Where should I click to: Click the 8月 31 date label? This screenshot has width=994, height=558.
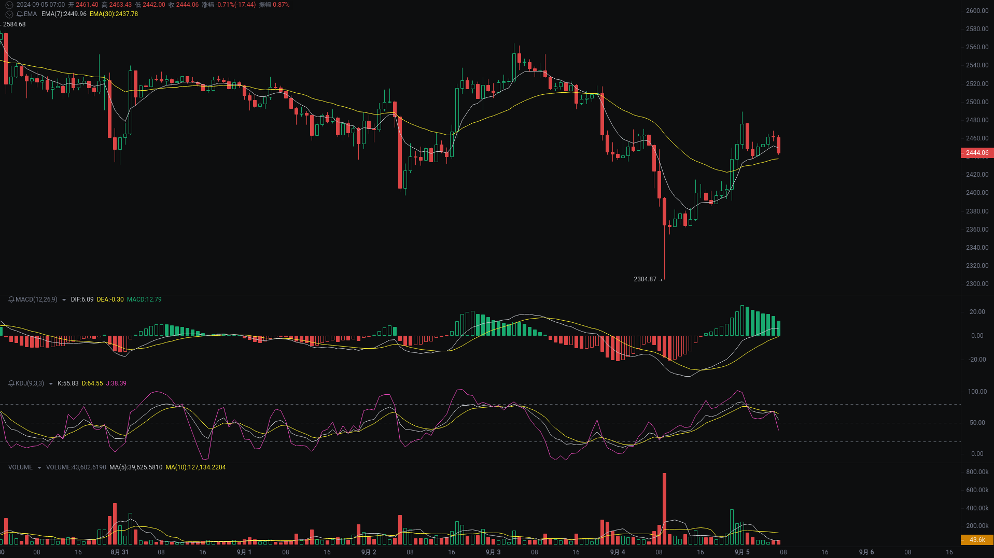pyautogui.click(x=120, y=552)
